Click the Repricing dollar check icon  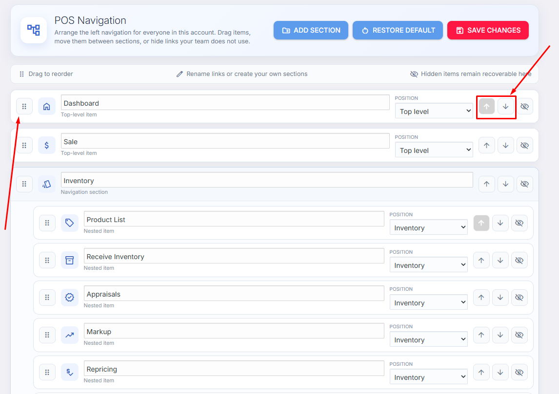[70, 372]
